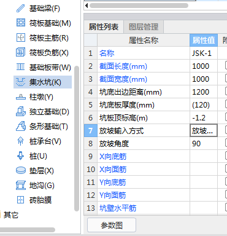
Task: Edit 坑板顶标高 value -1.2
Action: (x=204, y=118)
